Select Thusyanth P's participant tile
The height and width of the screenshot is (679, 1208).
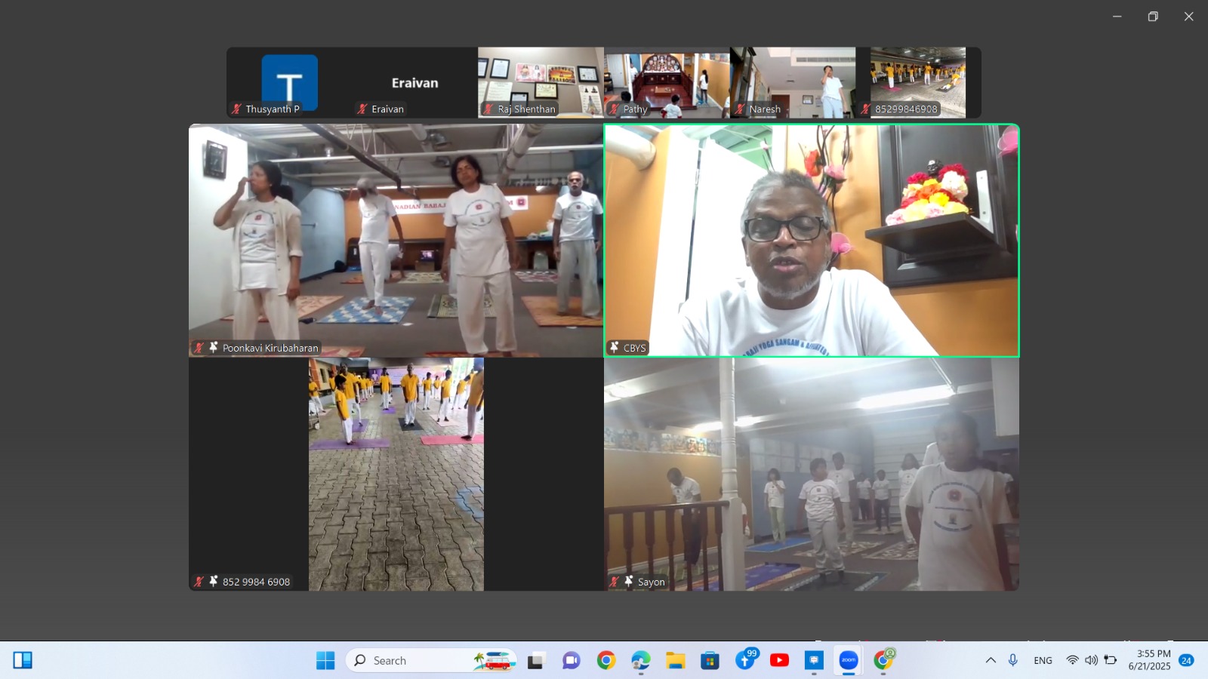click(289, 82)
